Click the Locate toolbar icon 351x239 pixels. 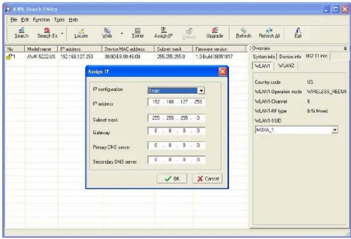click(x=81, y=33)
